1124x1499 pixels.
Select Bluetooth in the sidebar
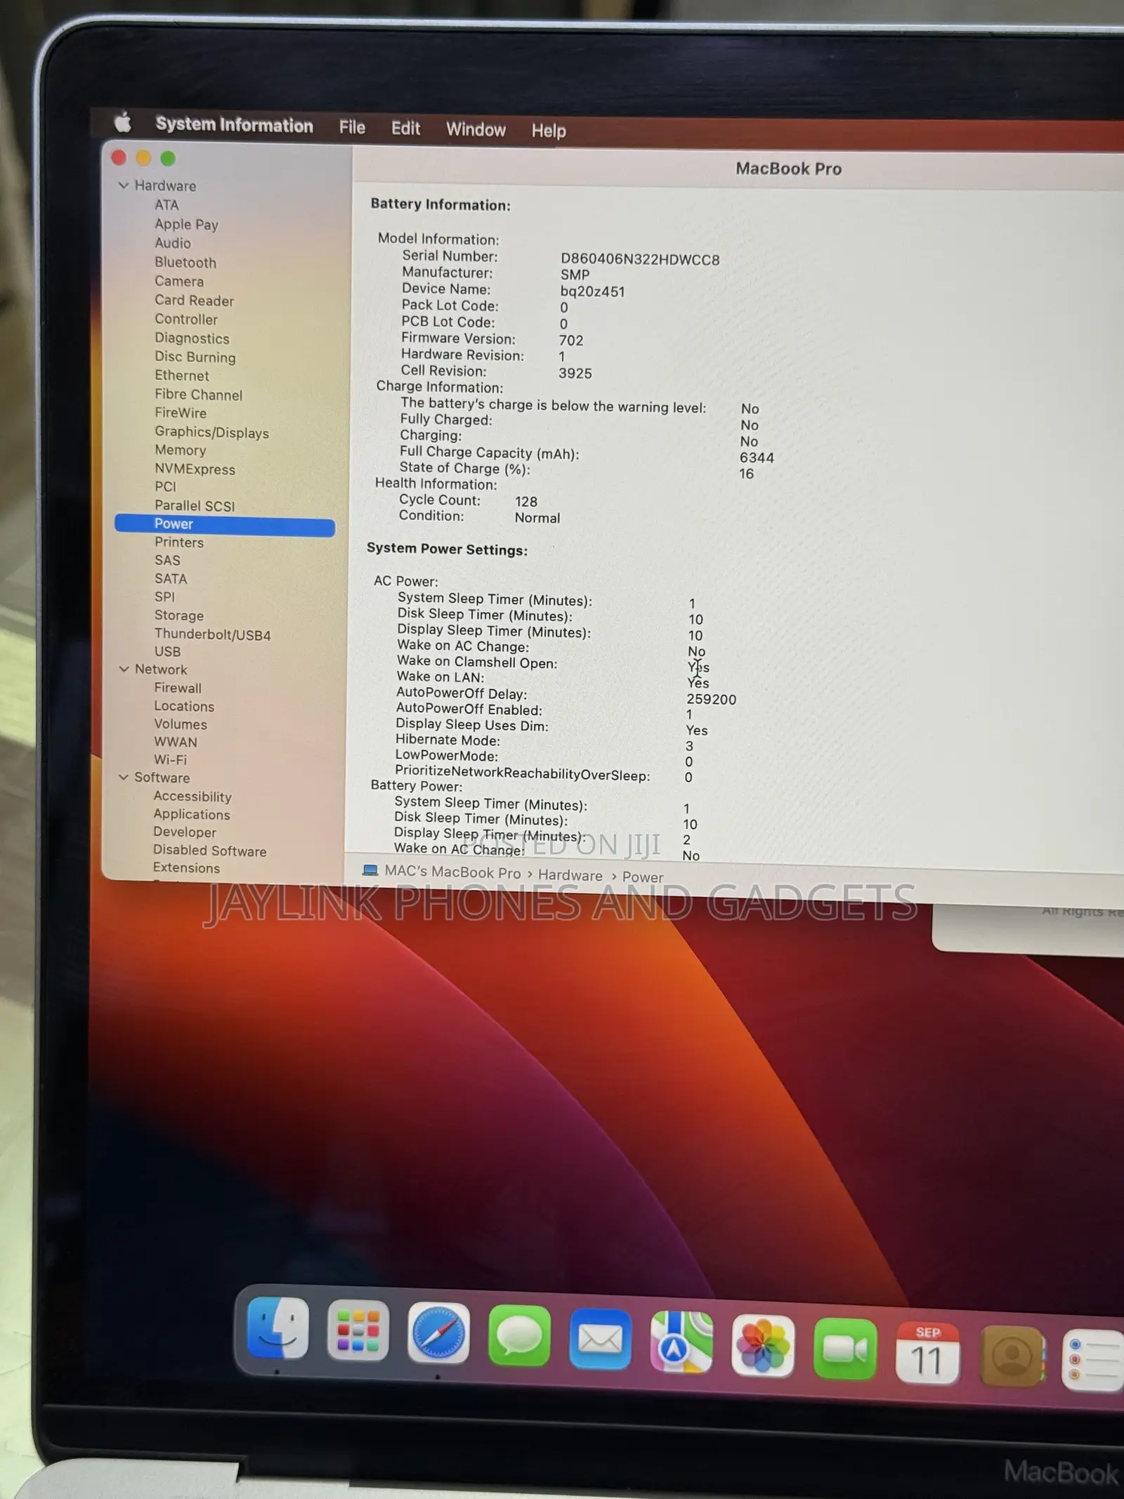185,262
